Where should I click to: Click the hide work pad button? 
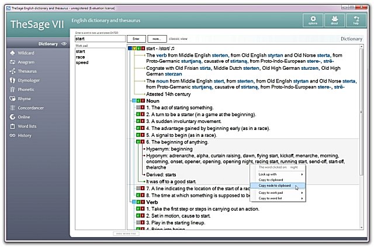tap(126, 234)
